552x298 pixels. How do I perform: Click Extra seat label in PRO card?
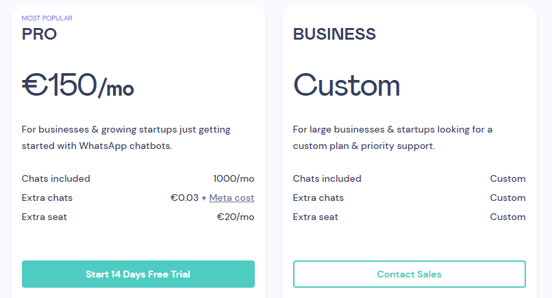[45, 217]
